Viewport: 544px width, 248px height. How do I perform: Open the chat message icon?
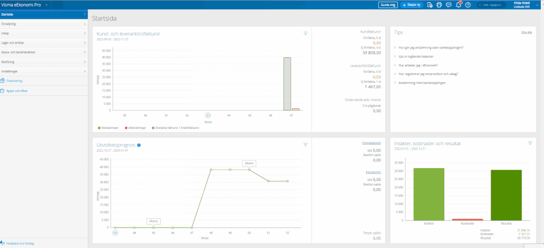tap(448, 5)
